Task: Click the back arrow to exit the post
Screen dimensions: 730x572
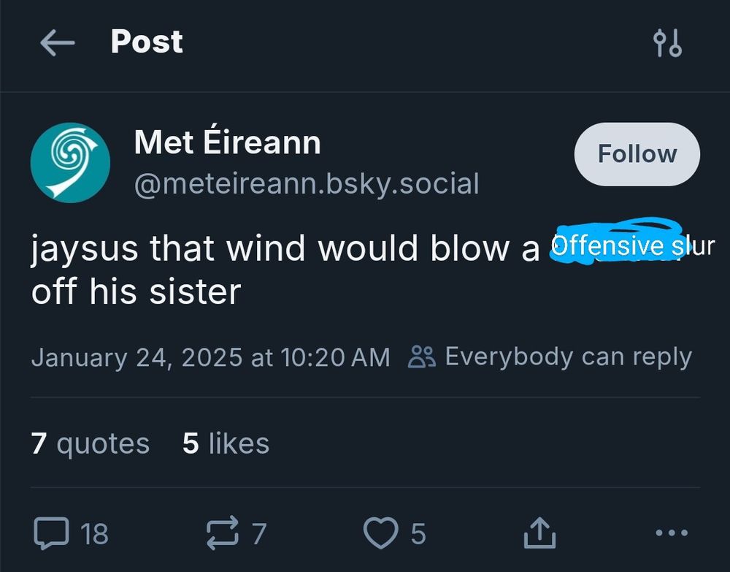Action: coord(58,42)
